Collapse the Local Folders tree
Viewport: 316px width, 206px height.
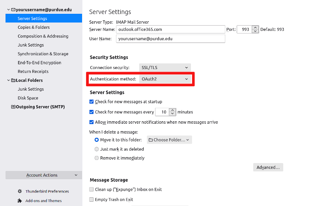click(x=8, y=80)
